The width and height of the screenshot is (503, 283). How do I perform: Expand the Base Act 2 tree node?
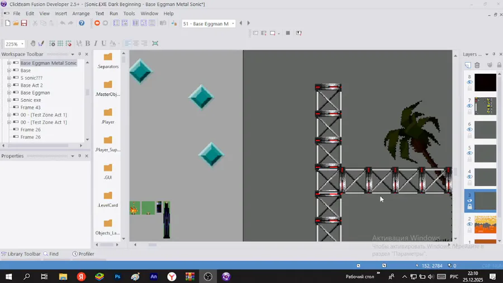click(x=9, y=85)
